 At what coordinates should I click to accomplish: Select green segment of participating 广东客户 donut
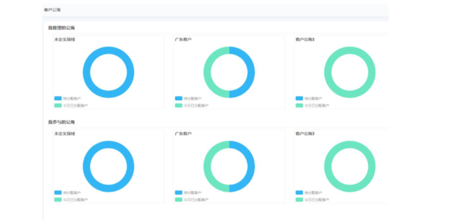tap(207, 166)
